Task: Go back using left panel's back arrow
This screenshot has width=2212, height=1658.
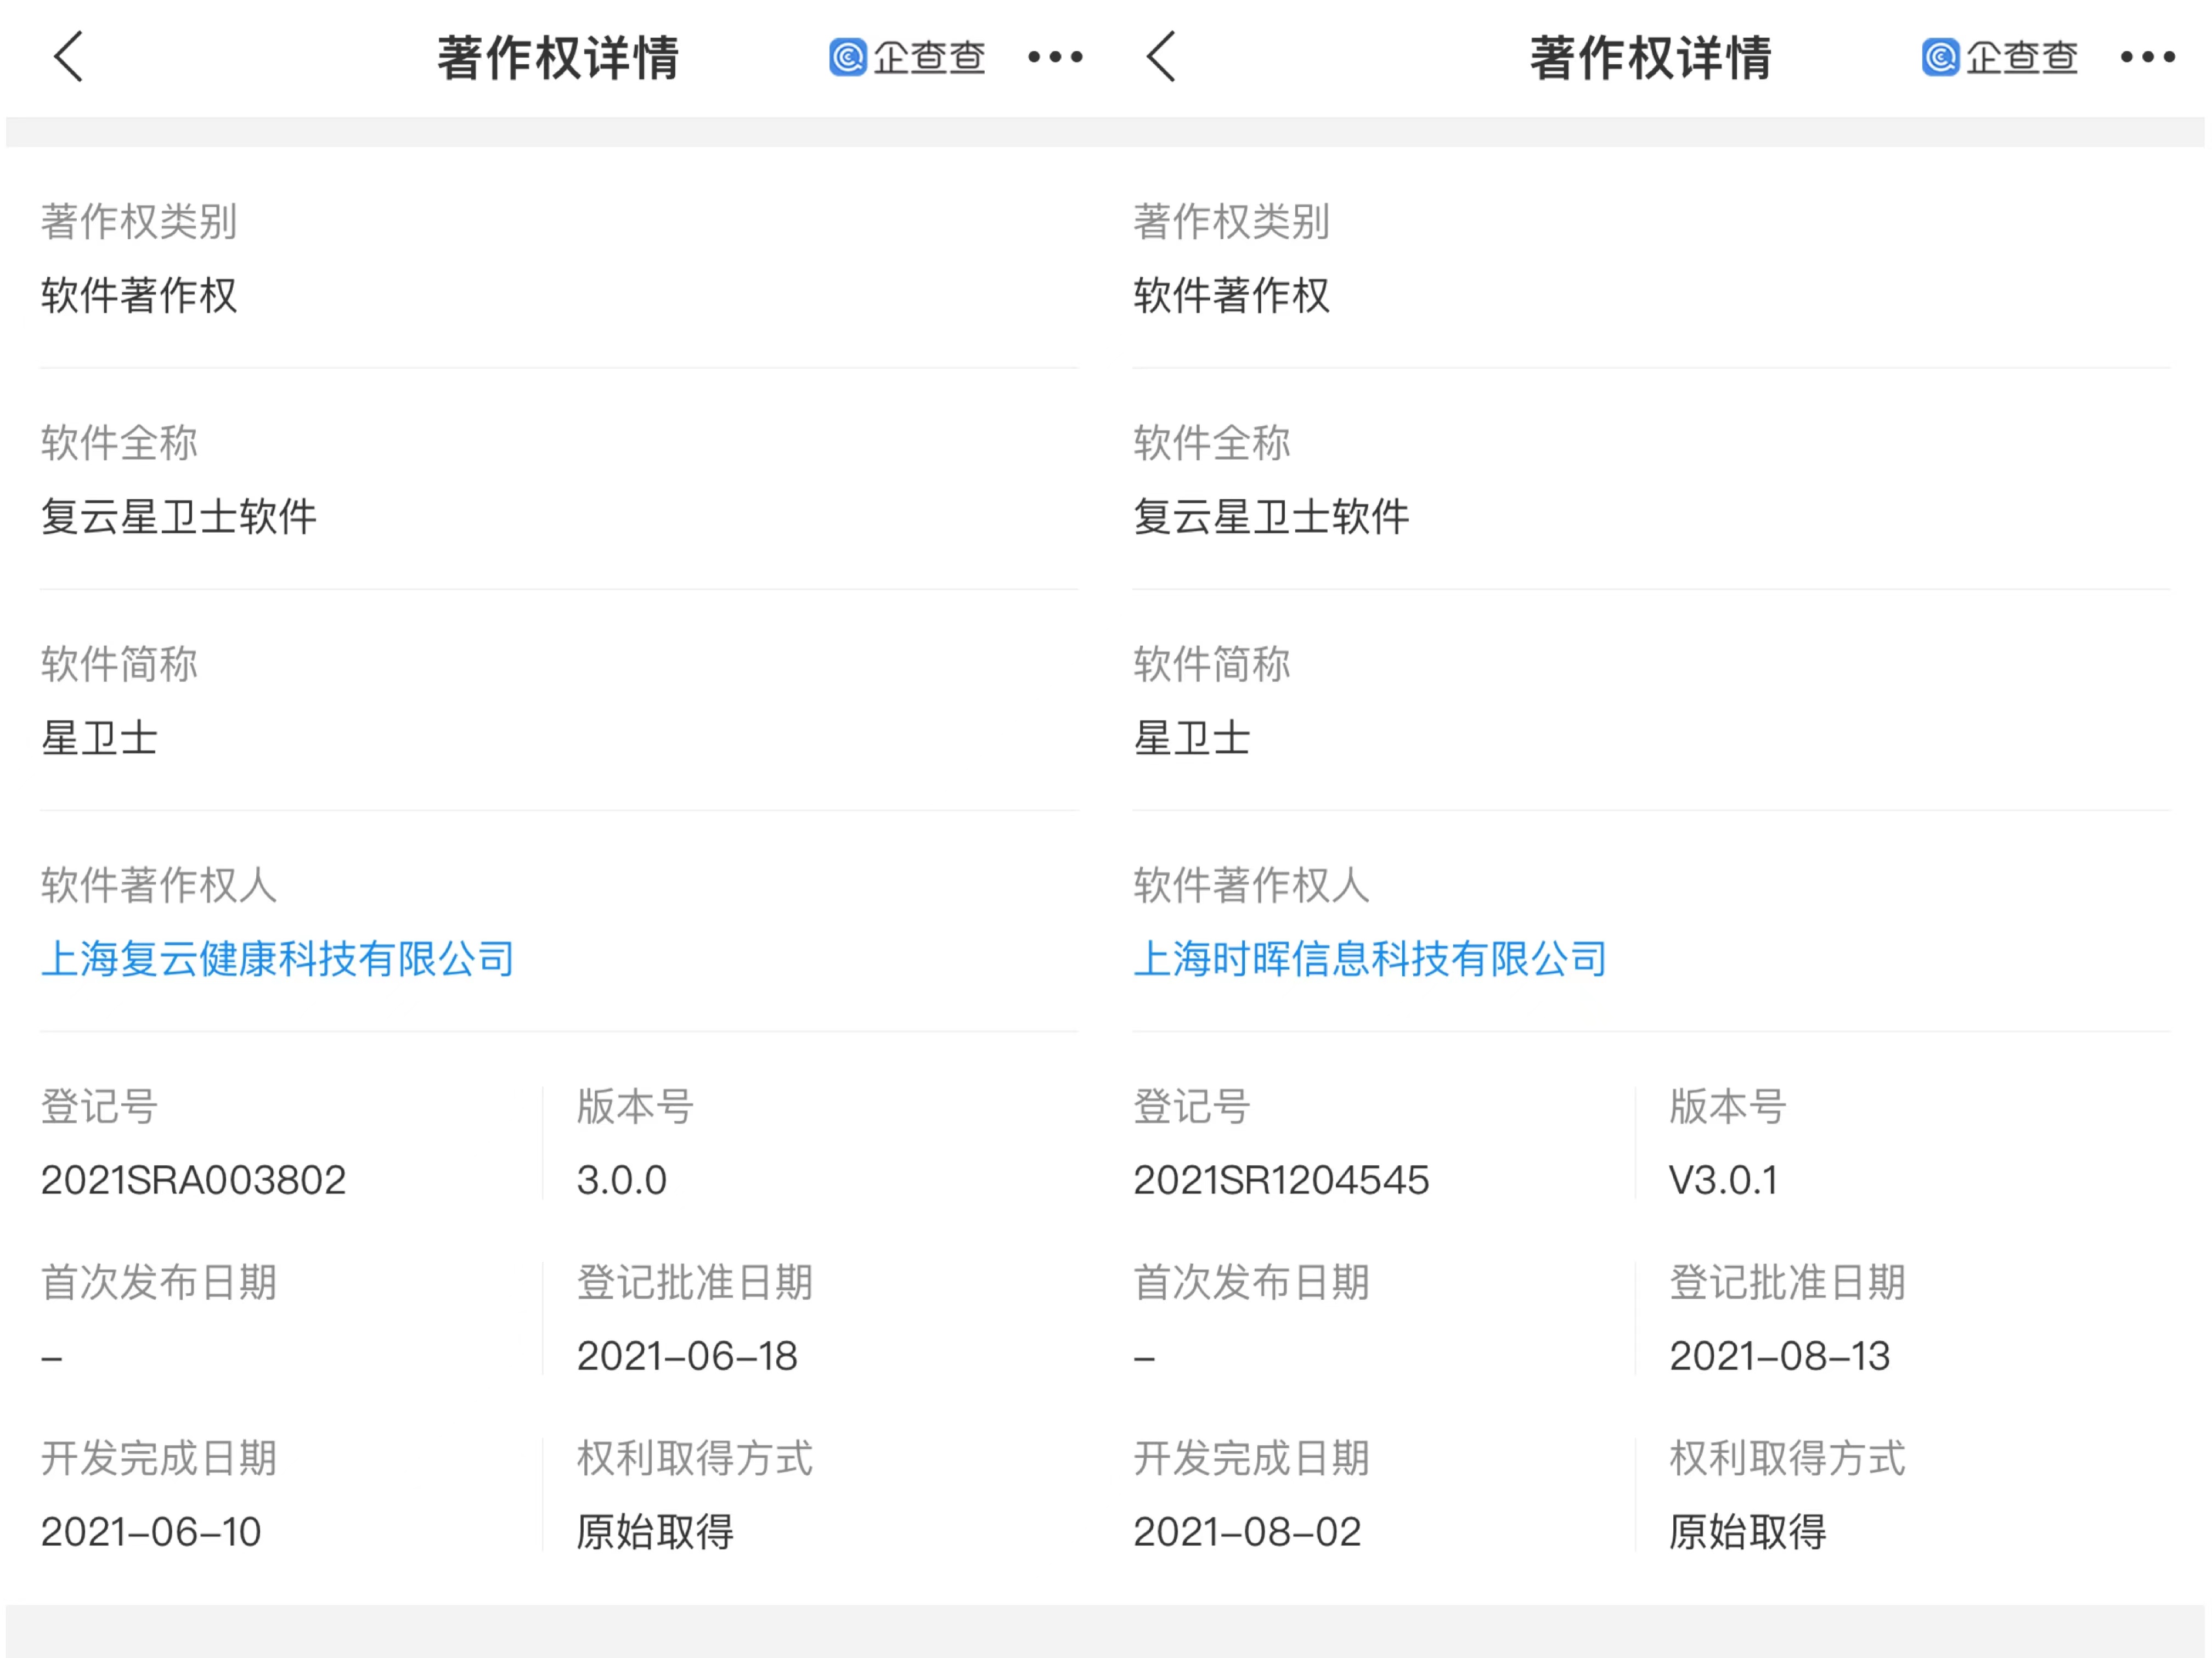Action: (x=68, y=57)
